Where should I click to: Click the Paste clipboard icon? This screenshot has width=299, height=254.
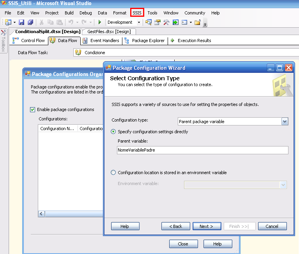[60, 22]
